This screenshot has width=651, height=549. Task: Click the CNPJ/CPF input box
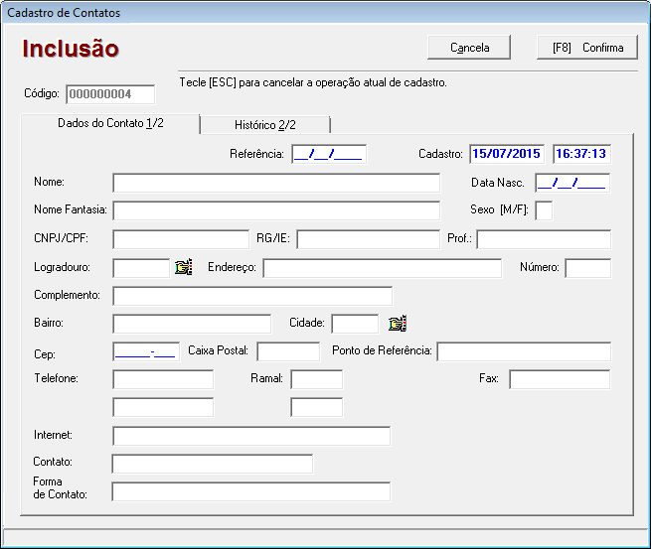coord(180,239)
